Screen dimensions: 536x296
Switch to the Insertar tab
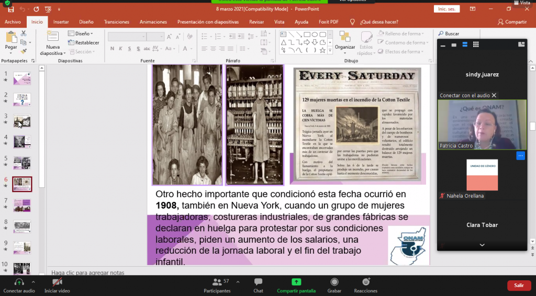pyautogui.click(x=61, y=22)
